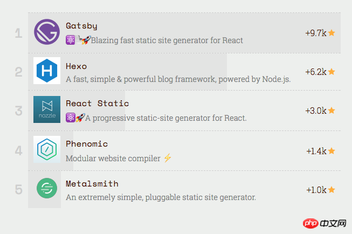Click the rocket emoji in Gatsby description
The height and width of the screenshot is (234, 352).
[x=86, y=40]
